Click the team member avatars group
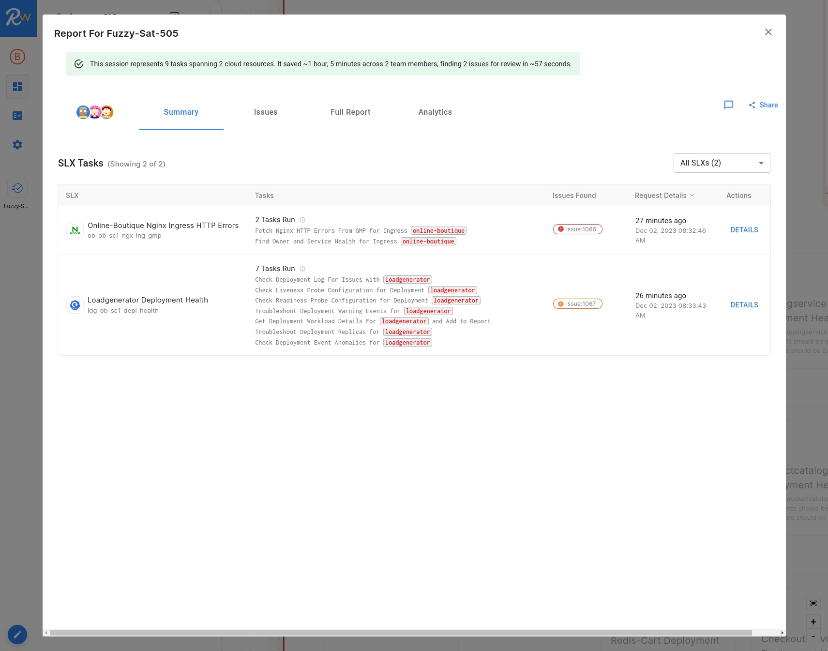The image size is (828, 651). (x=95, y=112)
